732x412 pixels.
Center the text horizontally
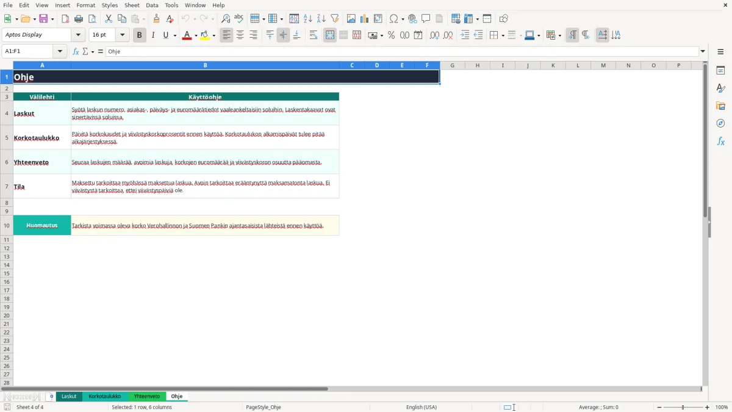tap(240, 35)
